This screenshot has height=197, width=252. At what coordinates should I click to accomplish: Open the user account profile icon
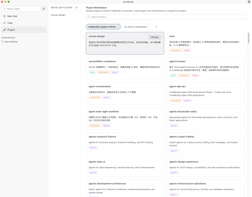tap(249, 2)
